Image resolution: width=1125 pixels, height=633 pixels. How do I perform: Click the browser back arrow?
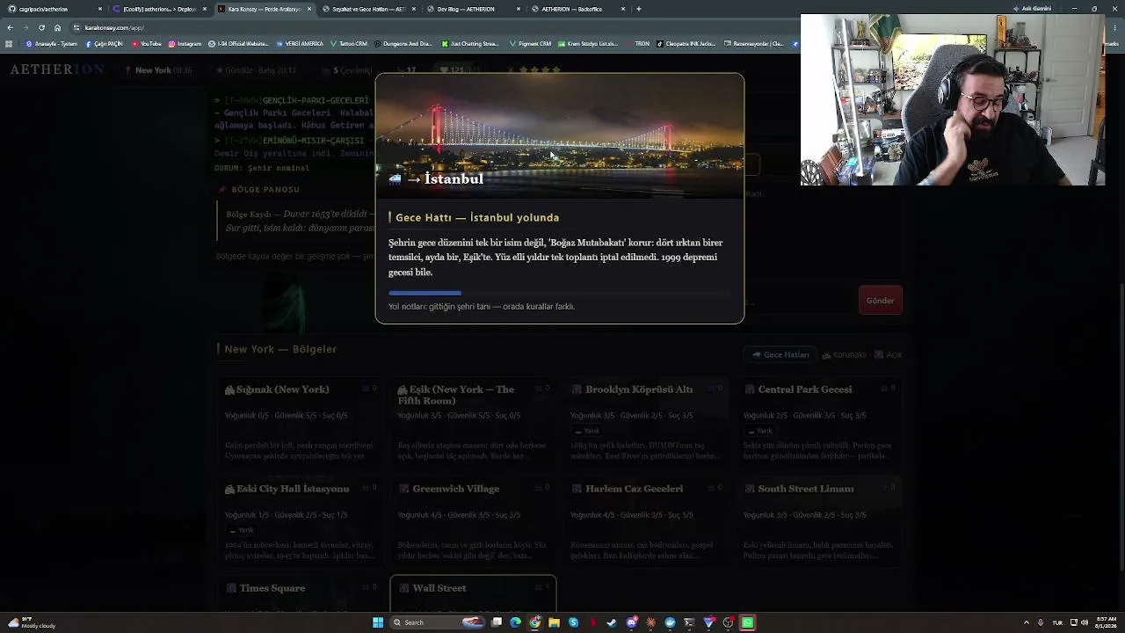click(10, 27)
